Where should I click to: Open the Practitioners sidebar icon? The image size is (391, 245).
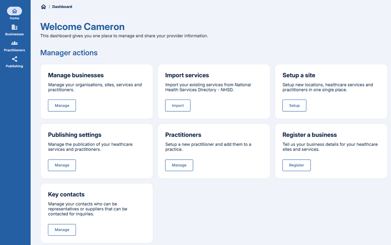[x=14, y=45]
